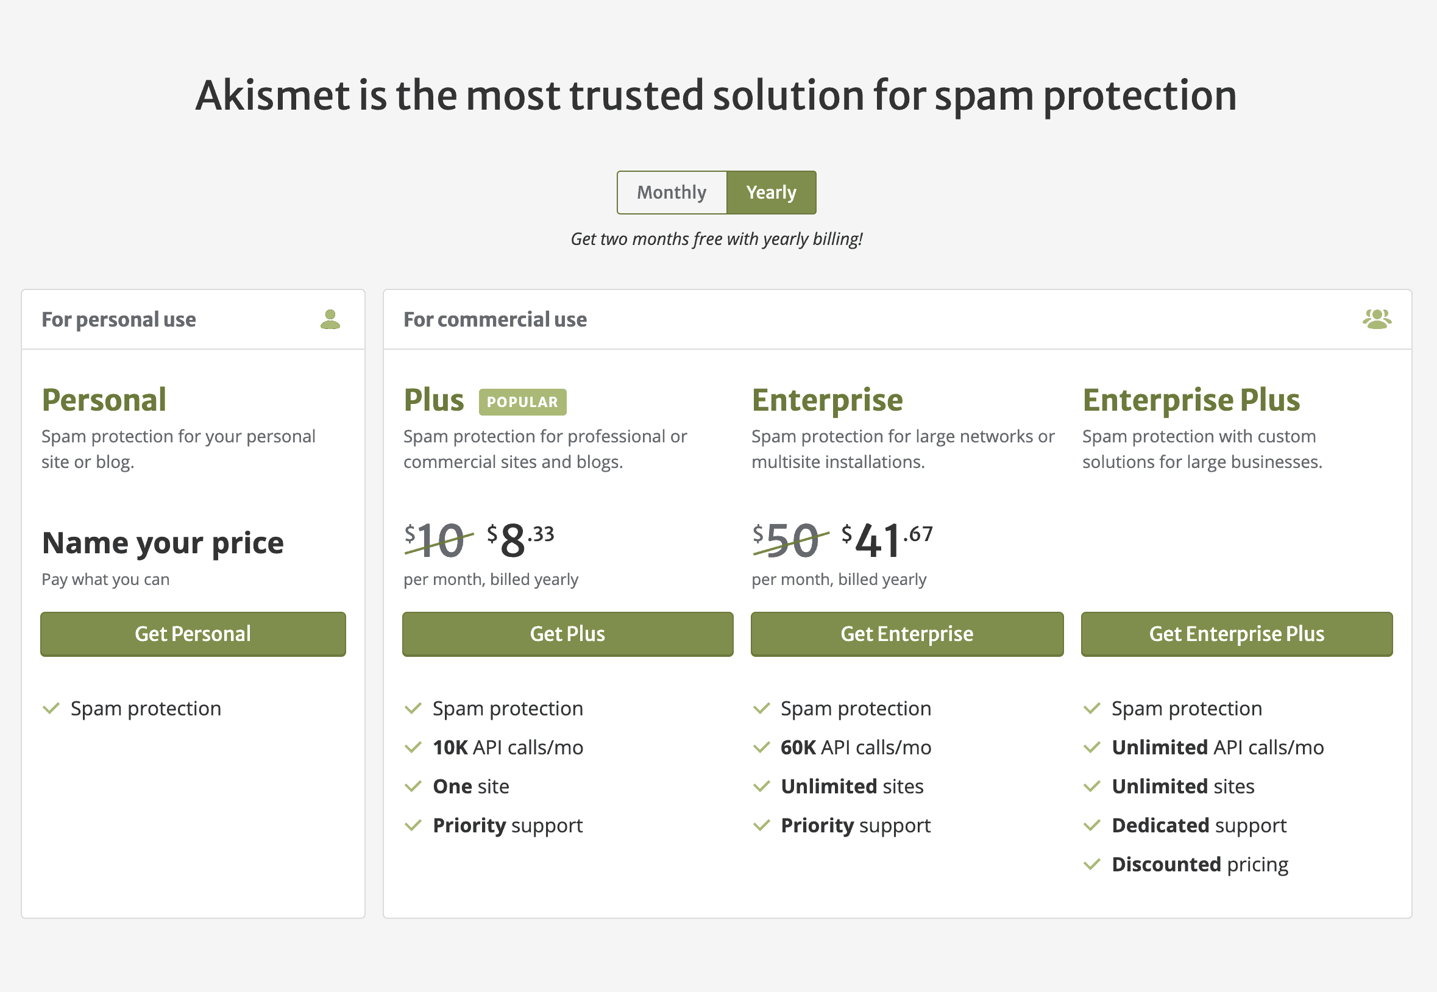Click the group icon beside For commercial use
Screen dimensions: 1437x992
coord(1377,319)
